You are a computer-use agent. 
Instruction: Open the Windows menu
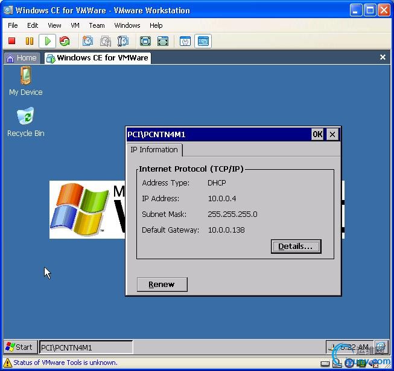pyautogui.click(x=127, y=25)
